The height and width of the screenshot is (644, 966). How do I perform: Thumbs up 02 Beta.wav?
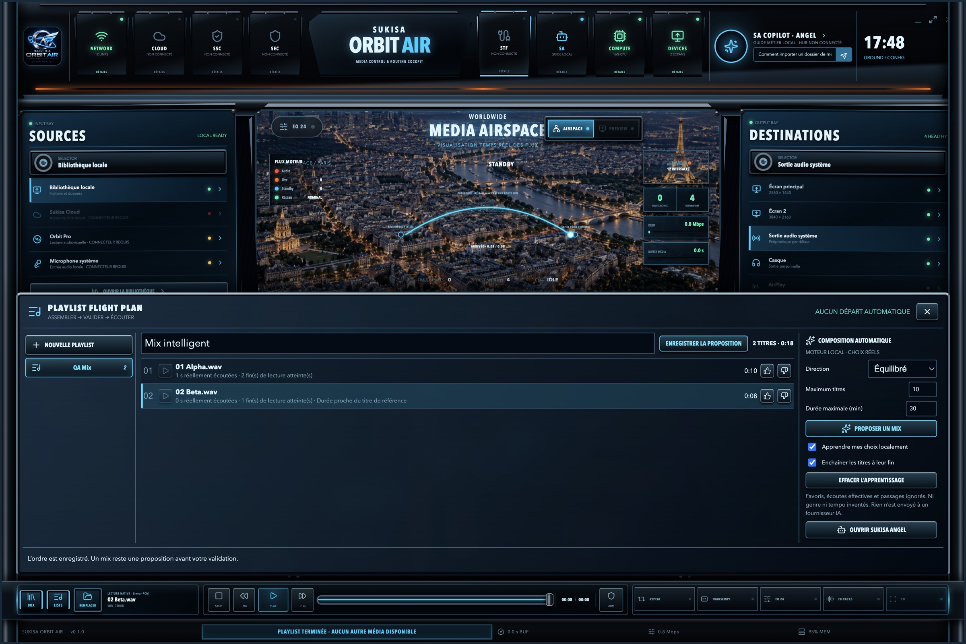(x=767, y=396)
